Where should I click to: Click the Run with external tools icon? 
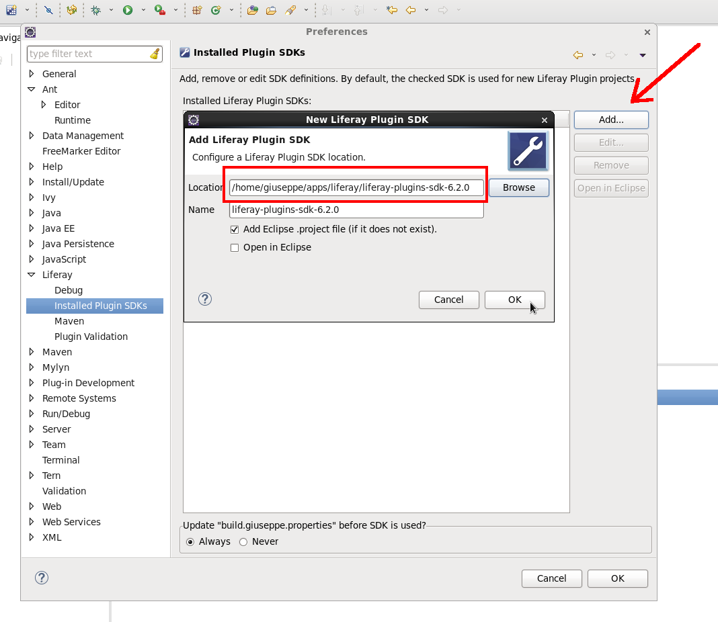(160, 10)
